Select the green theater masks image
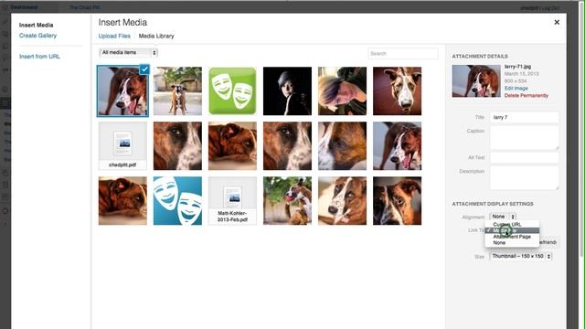 tap(232, 91)
